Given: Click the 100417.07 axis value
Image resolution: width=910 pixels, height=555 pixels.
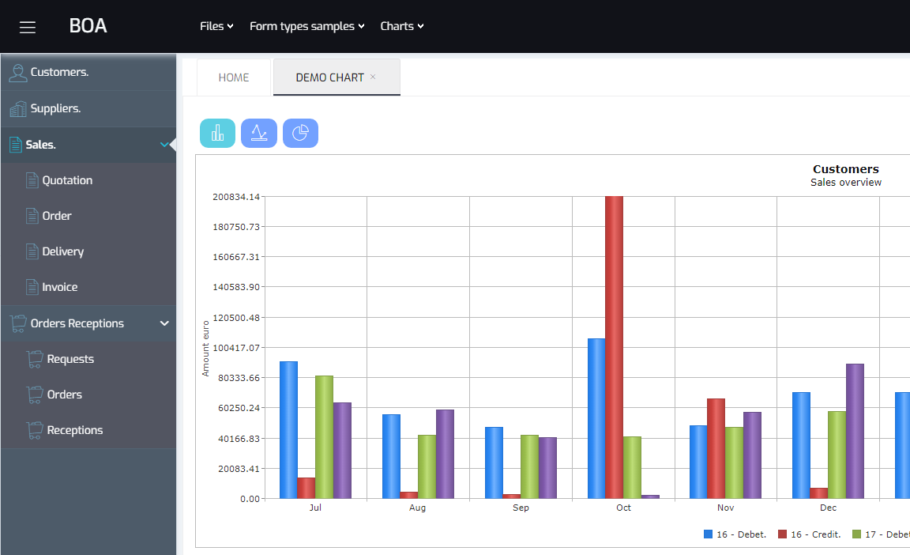Looking at the screenshot, I should 236,348.
